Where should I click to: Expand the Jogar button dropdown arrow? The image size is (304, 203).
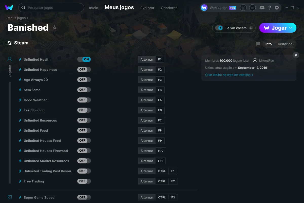(291, 28)
